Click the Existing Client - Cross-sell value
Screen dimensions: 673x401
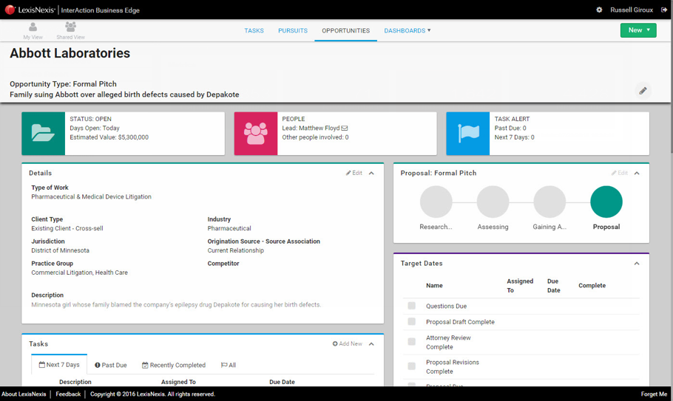[67, 228]
